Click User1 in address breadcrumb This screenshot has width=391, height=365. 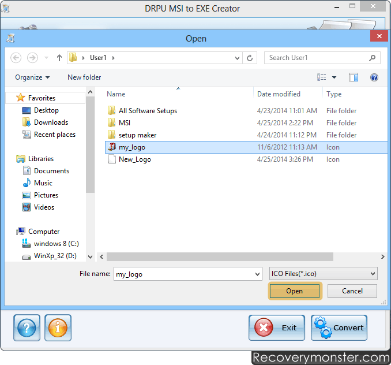click(98, 58)
